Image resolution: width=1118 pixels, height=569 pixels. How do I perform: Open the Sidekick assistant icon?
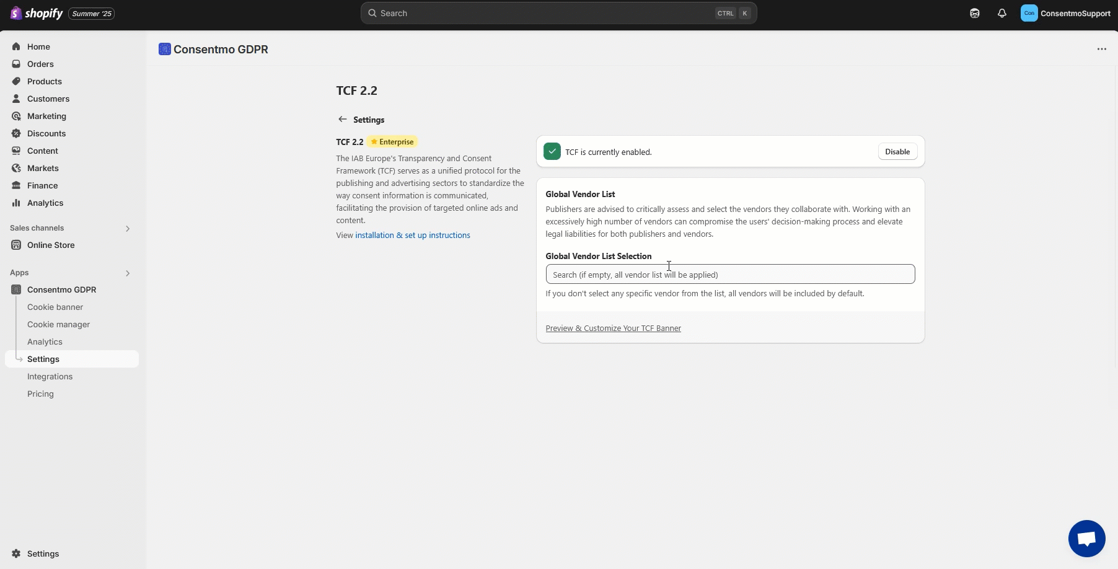(x=975, y=13)
